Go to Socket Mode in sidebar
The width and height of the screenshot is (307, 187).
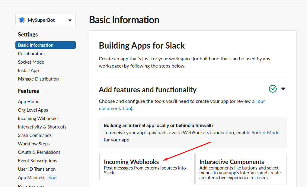click(31, 62)
